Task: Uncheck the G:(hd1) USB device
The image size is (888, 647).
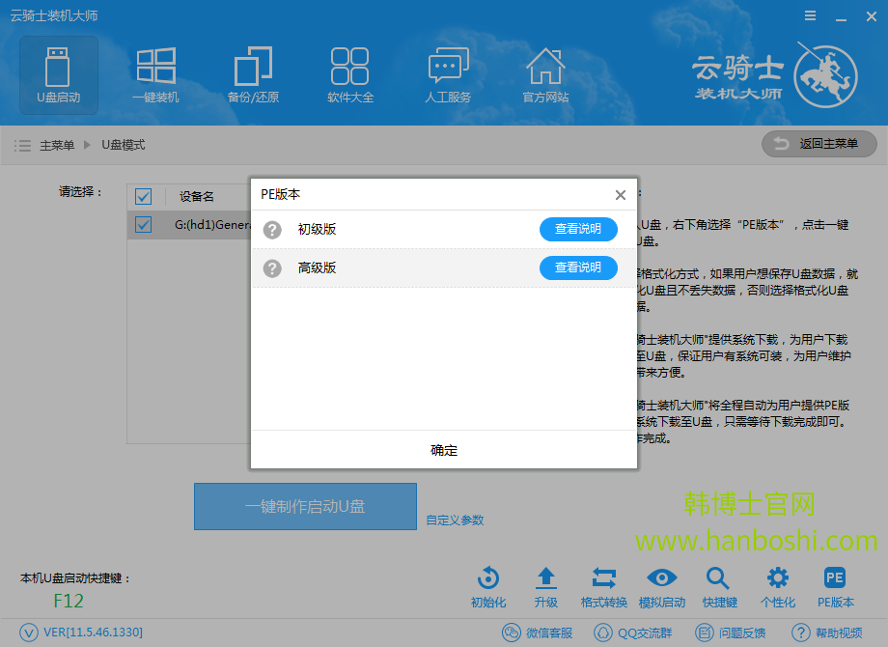Action: pos(143,224)
